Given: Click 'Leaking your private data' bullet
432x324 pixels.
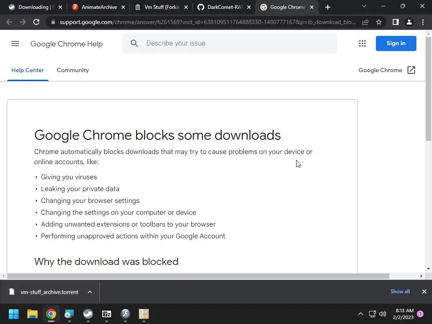Looking at the screenshot, I should [x=80, y=189].
